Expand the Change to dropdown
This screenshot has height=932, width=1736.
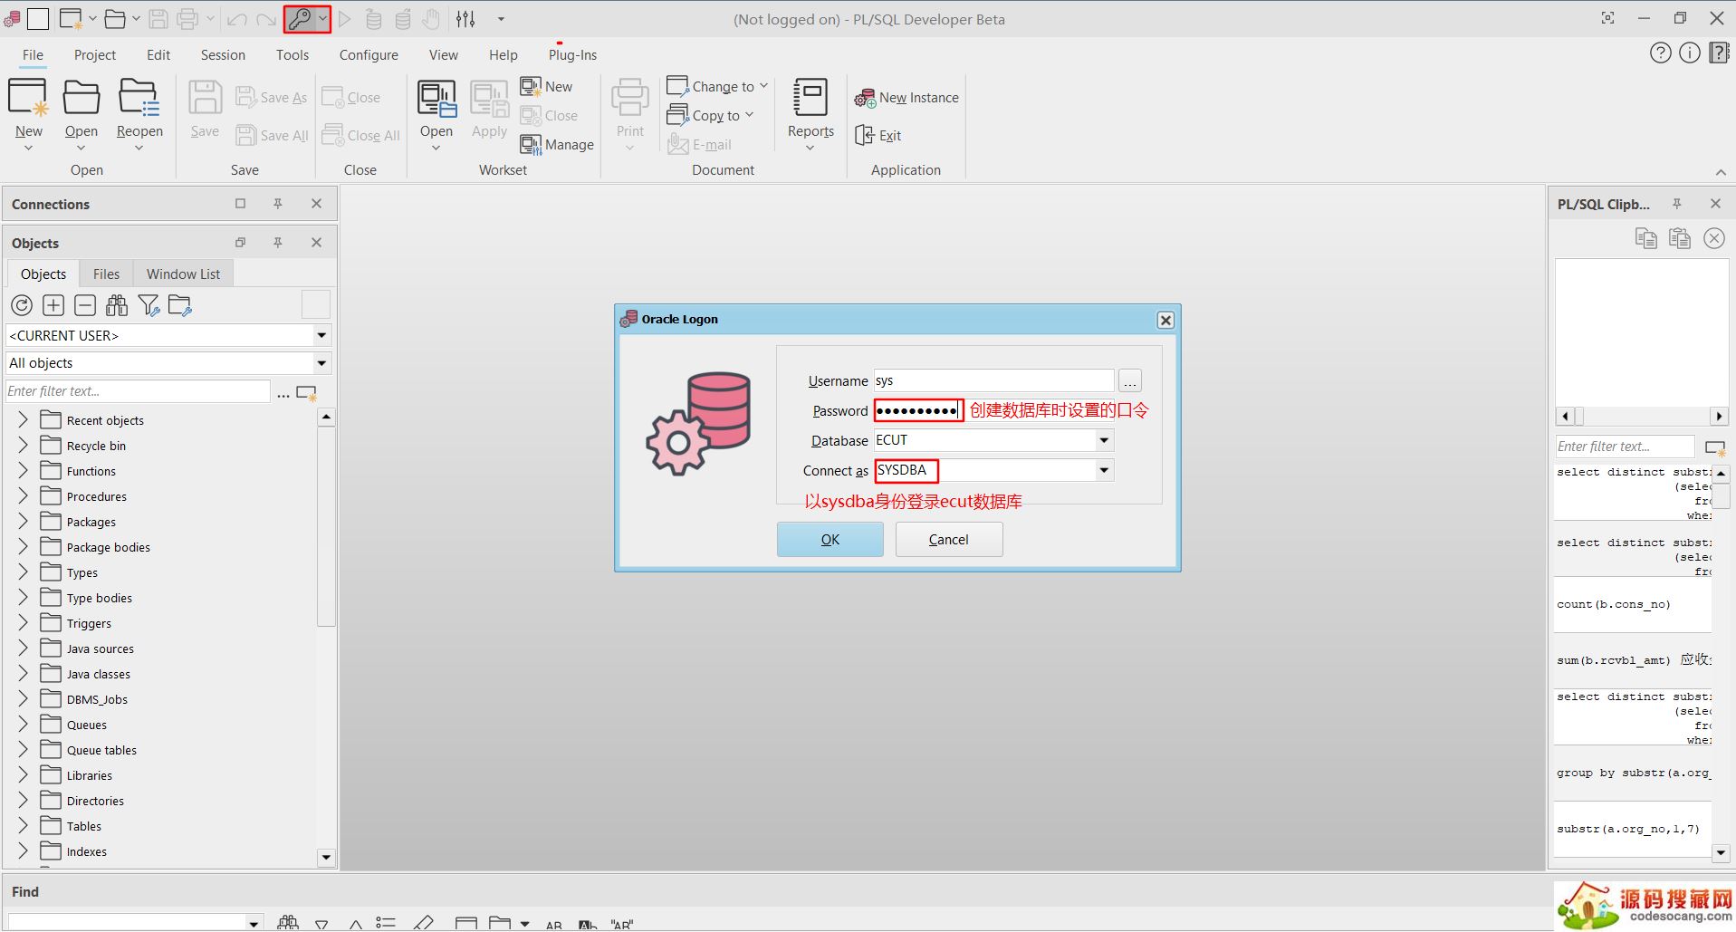tap(763, 86)
